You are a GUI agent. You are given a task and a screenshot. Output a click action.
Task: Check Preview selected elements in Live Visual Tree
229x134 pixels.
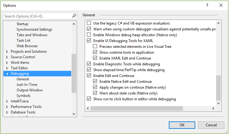click(95, 47)
